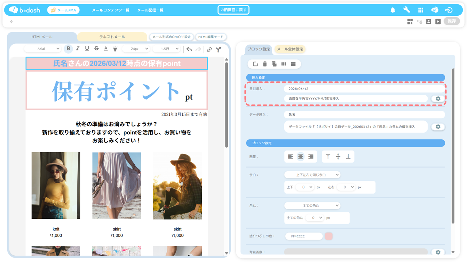
Task: Click the wrench settings icon in header
Action: click(x=406, y=10)
